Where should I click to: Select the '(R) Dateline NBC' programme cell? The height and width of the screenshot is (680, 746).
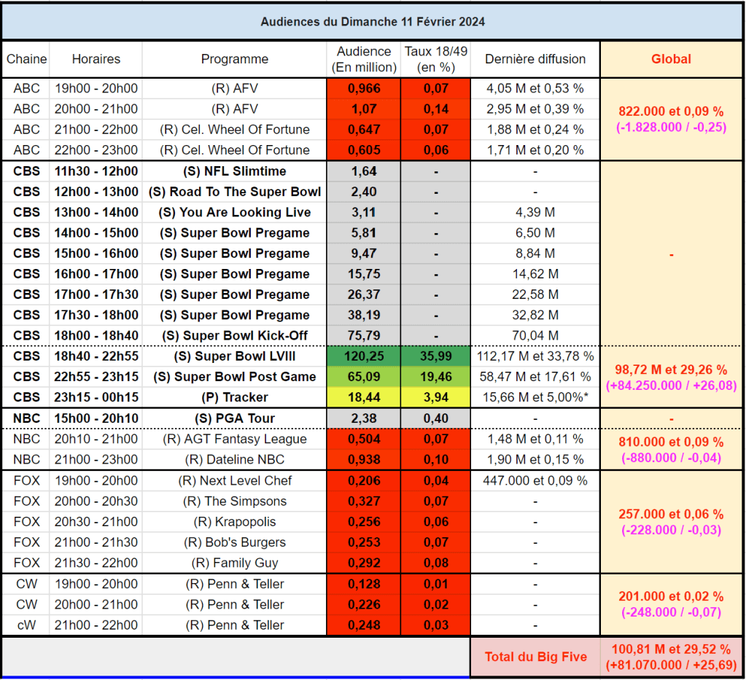coord(235,459)
